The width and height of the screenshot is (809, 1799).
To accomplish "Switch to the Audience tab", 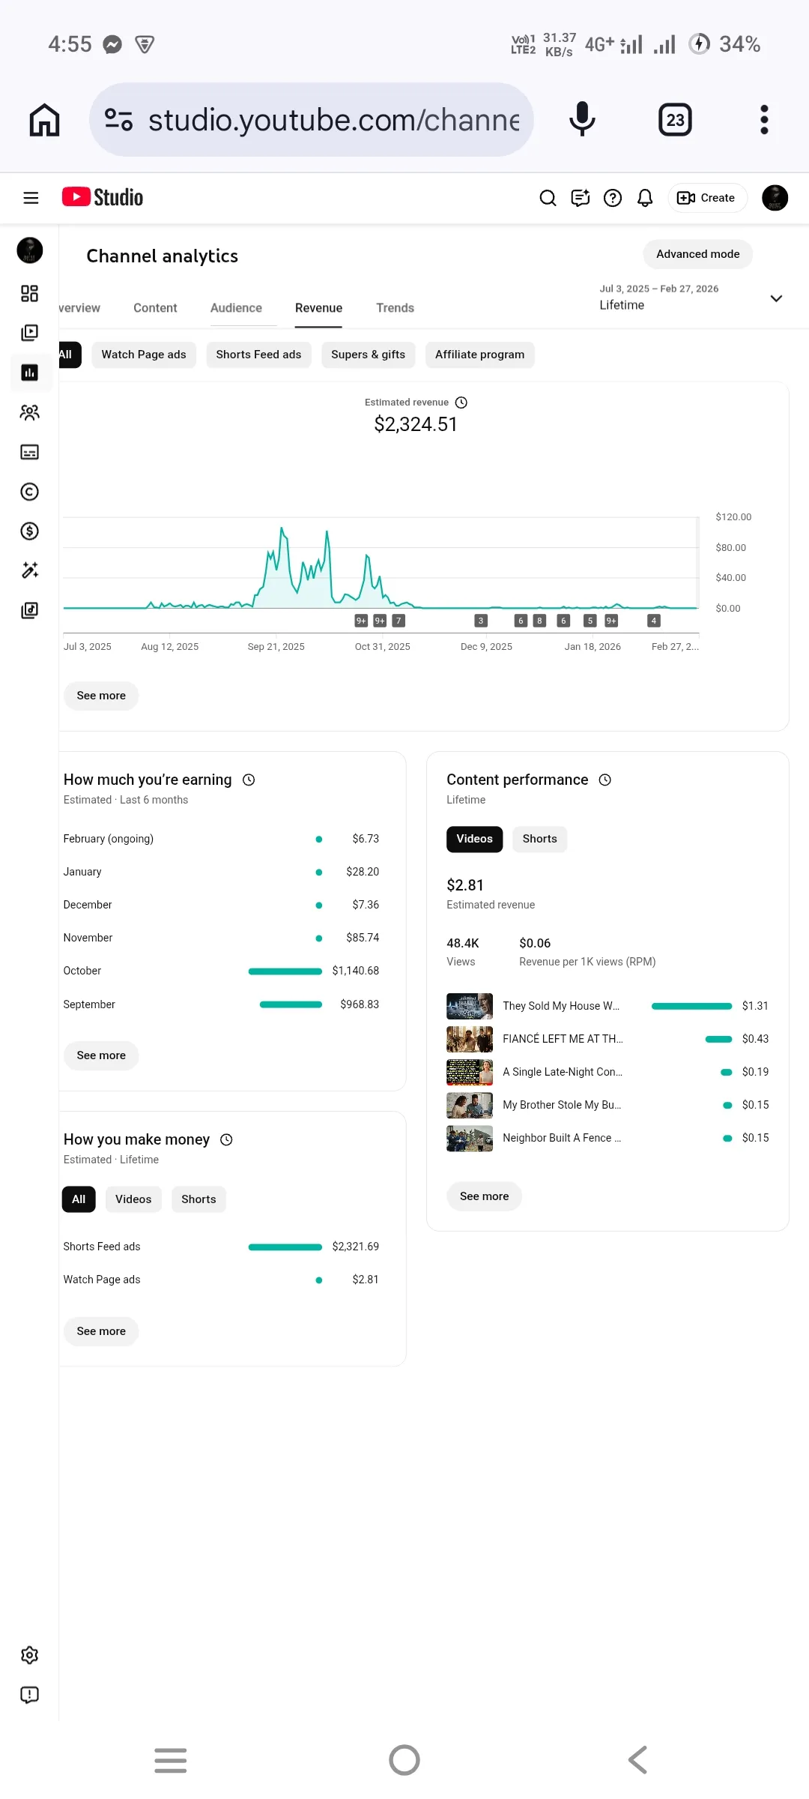I will pos(236,308).
